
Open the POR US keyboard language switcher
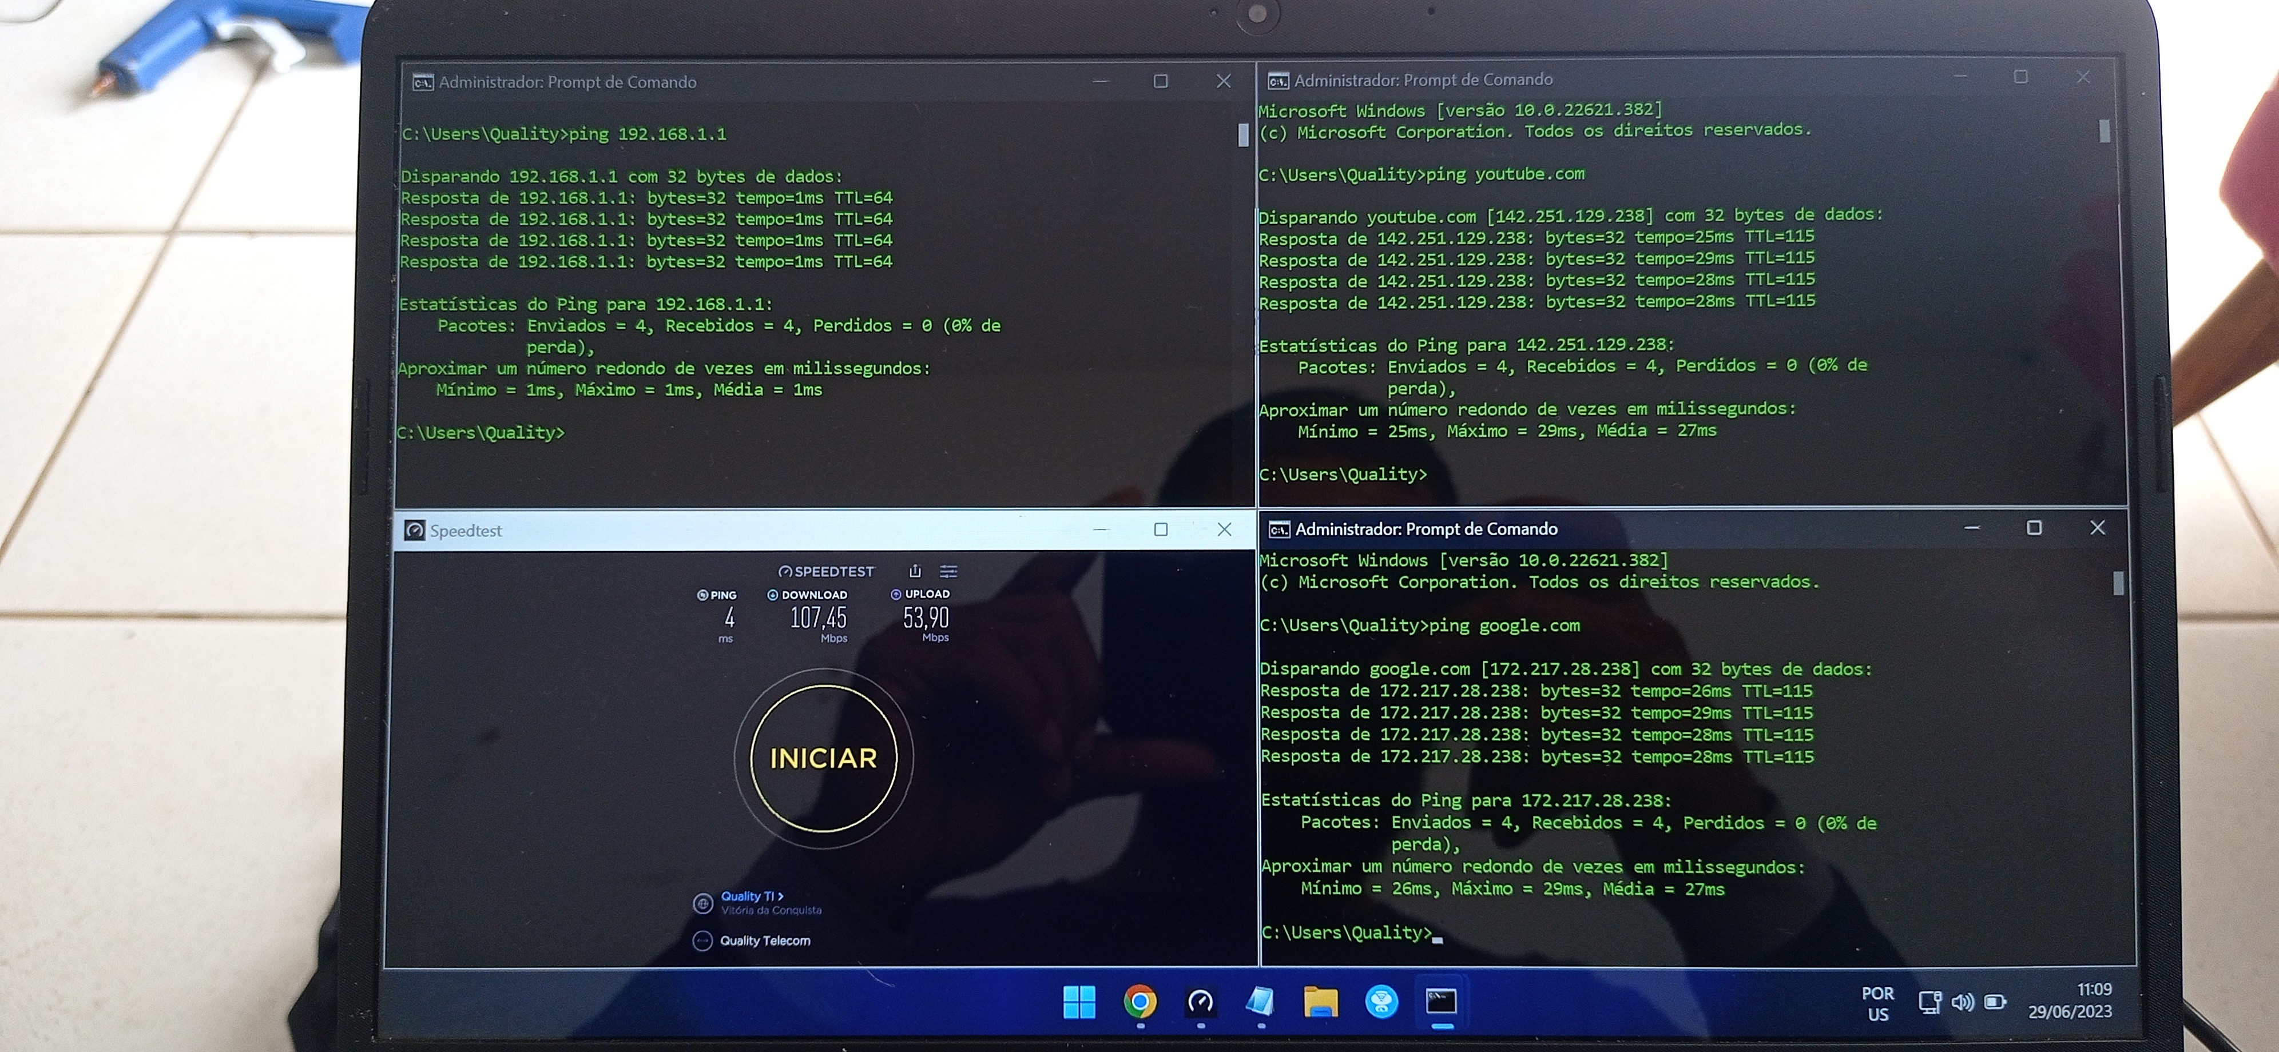point(1877,1003)
